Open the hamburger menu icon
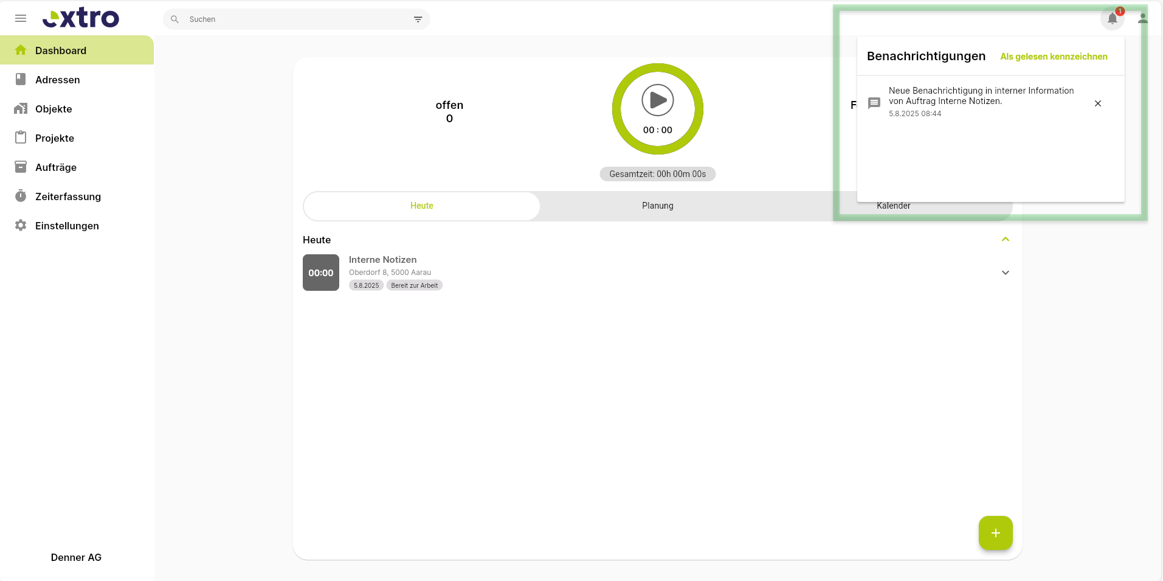This screenshot has height=581, width=1163. (x=21, y=18)
